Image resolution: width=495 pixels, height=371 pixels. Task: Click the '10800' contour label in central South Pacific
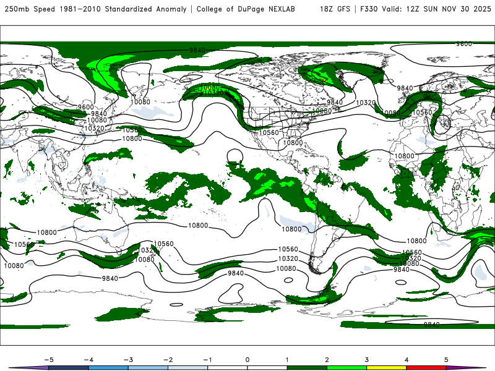(x=198, y=225)
